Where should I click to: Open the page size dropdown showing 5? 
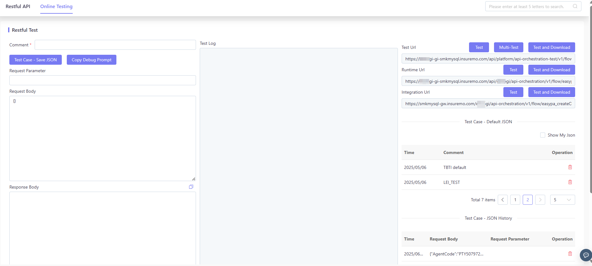tap(562, 200)
